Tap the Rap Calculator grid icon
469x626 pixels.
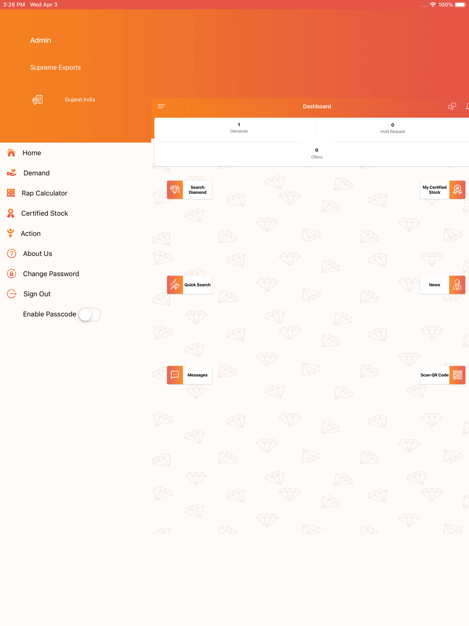[x=11, y=193]
